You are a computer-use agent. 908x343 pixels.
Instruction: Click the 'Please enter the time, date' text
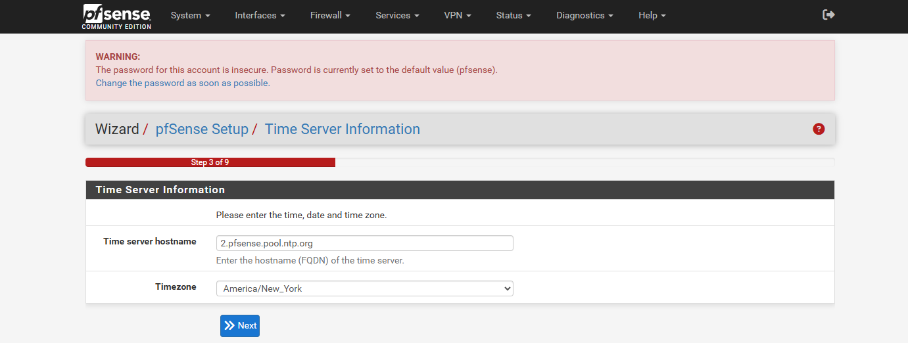(301, 215)
